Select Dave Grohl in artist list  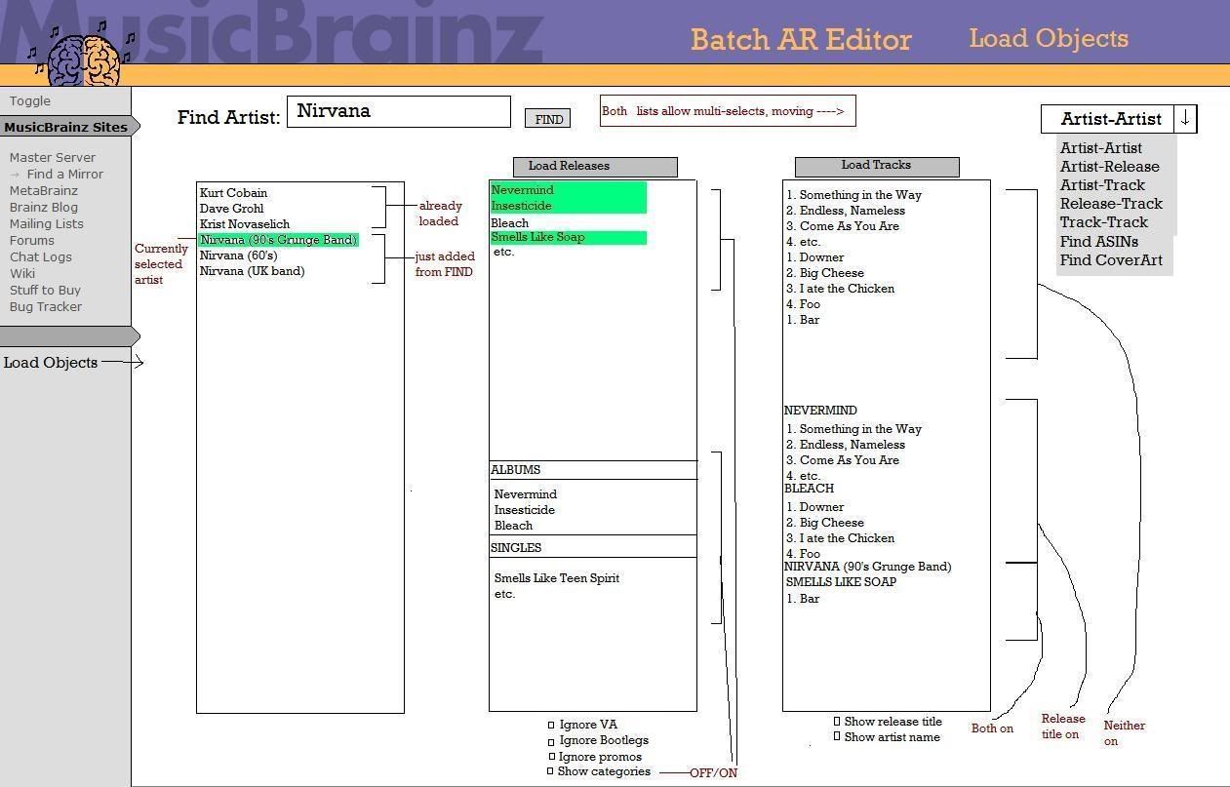coord(231,209)
